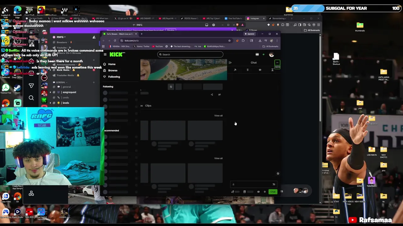The height and width of the screenshot is (226, 403).
Task: Click the Kick search field
Action: click(x=190, y=55)
